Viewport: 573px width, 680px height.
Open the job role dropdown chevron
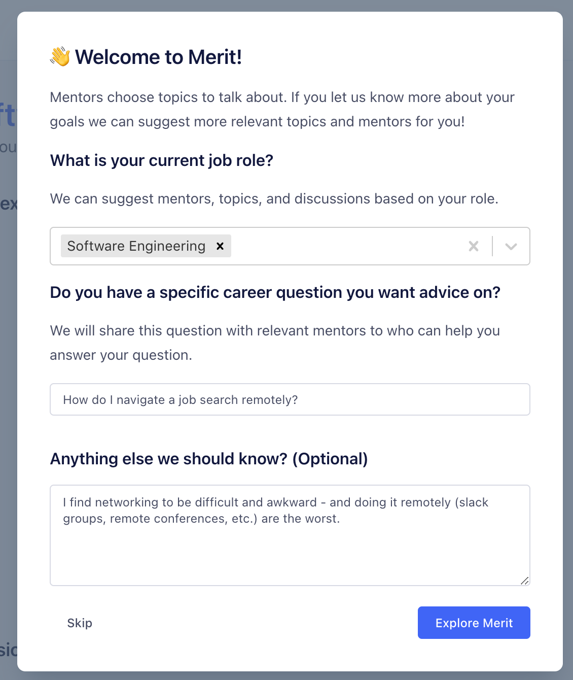[511, 246]
